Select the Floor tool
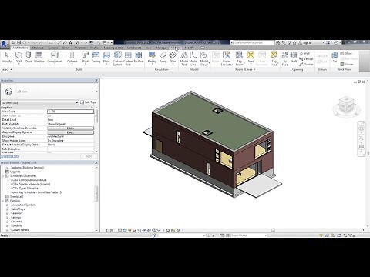 (x=106, y=57)
